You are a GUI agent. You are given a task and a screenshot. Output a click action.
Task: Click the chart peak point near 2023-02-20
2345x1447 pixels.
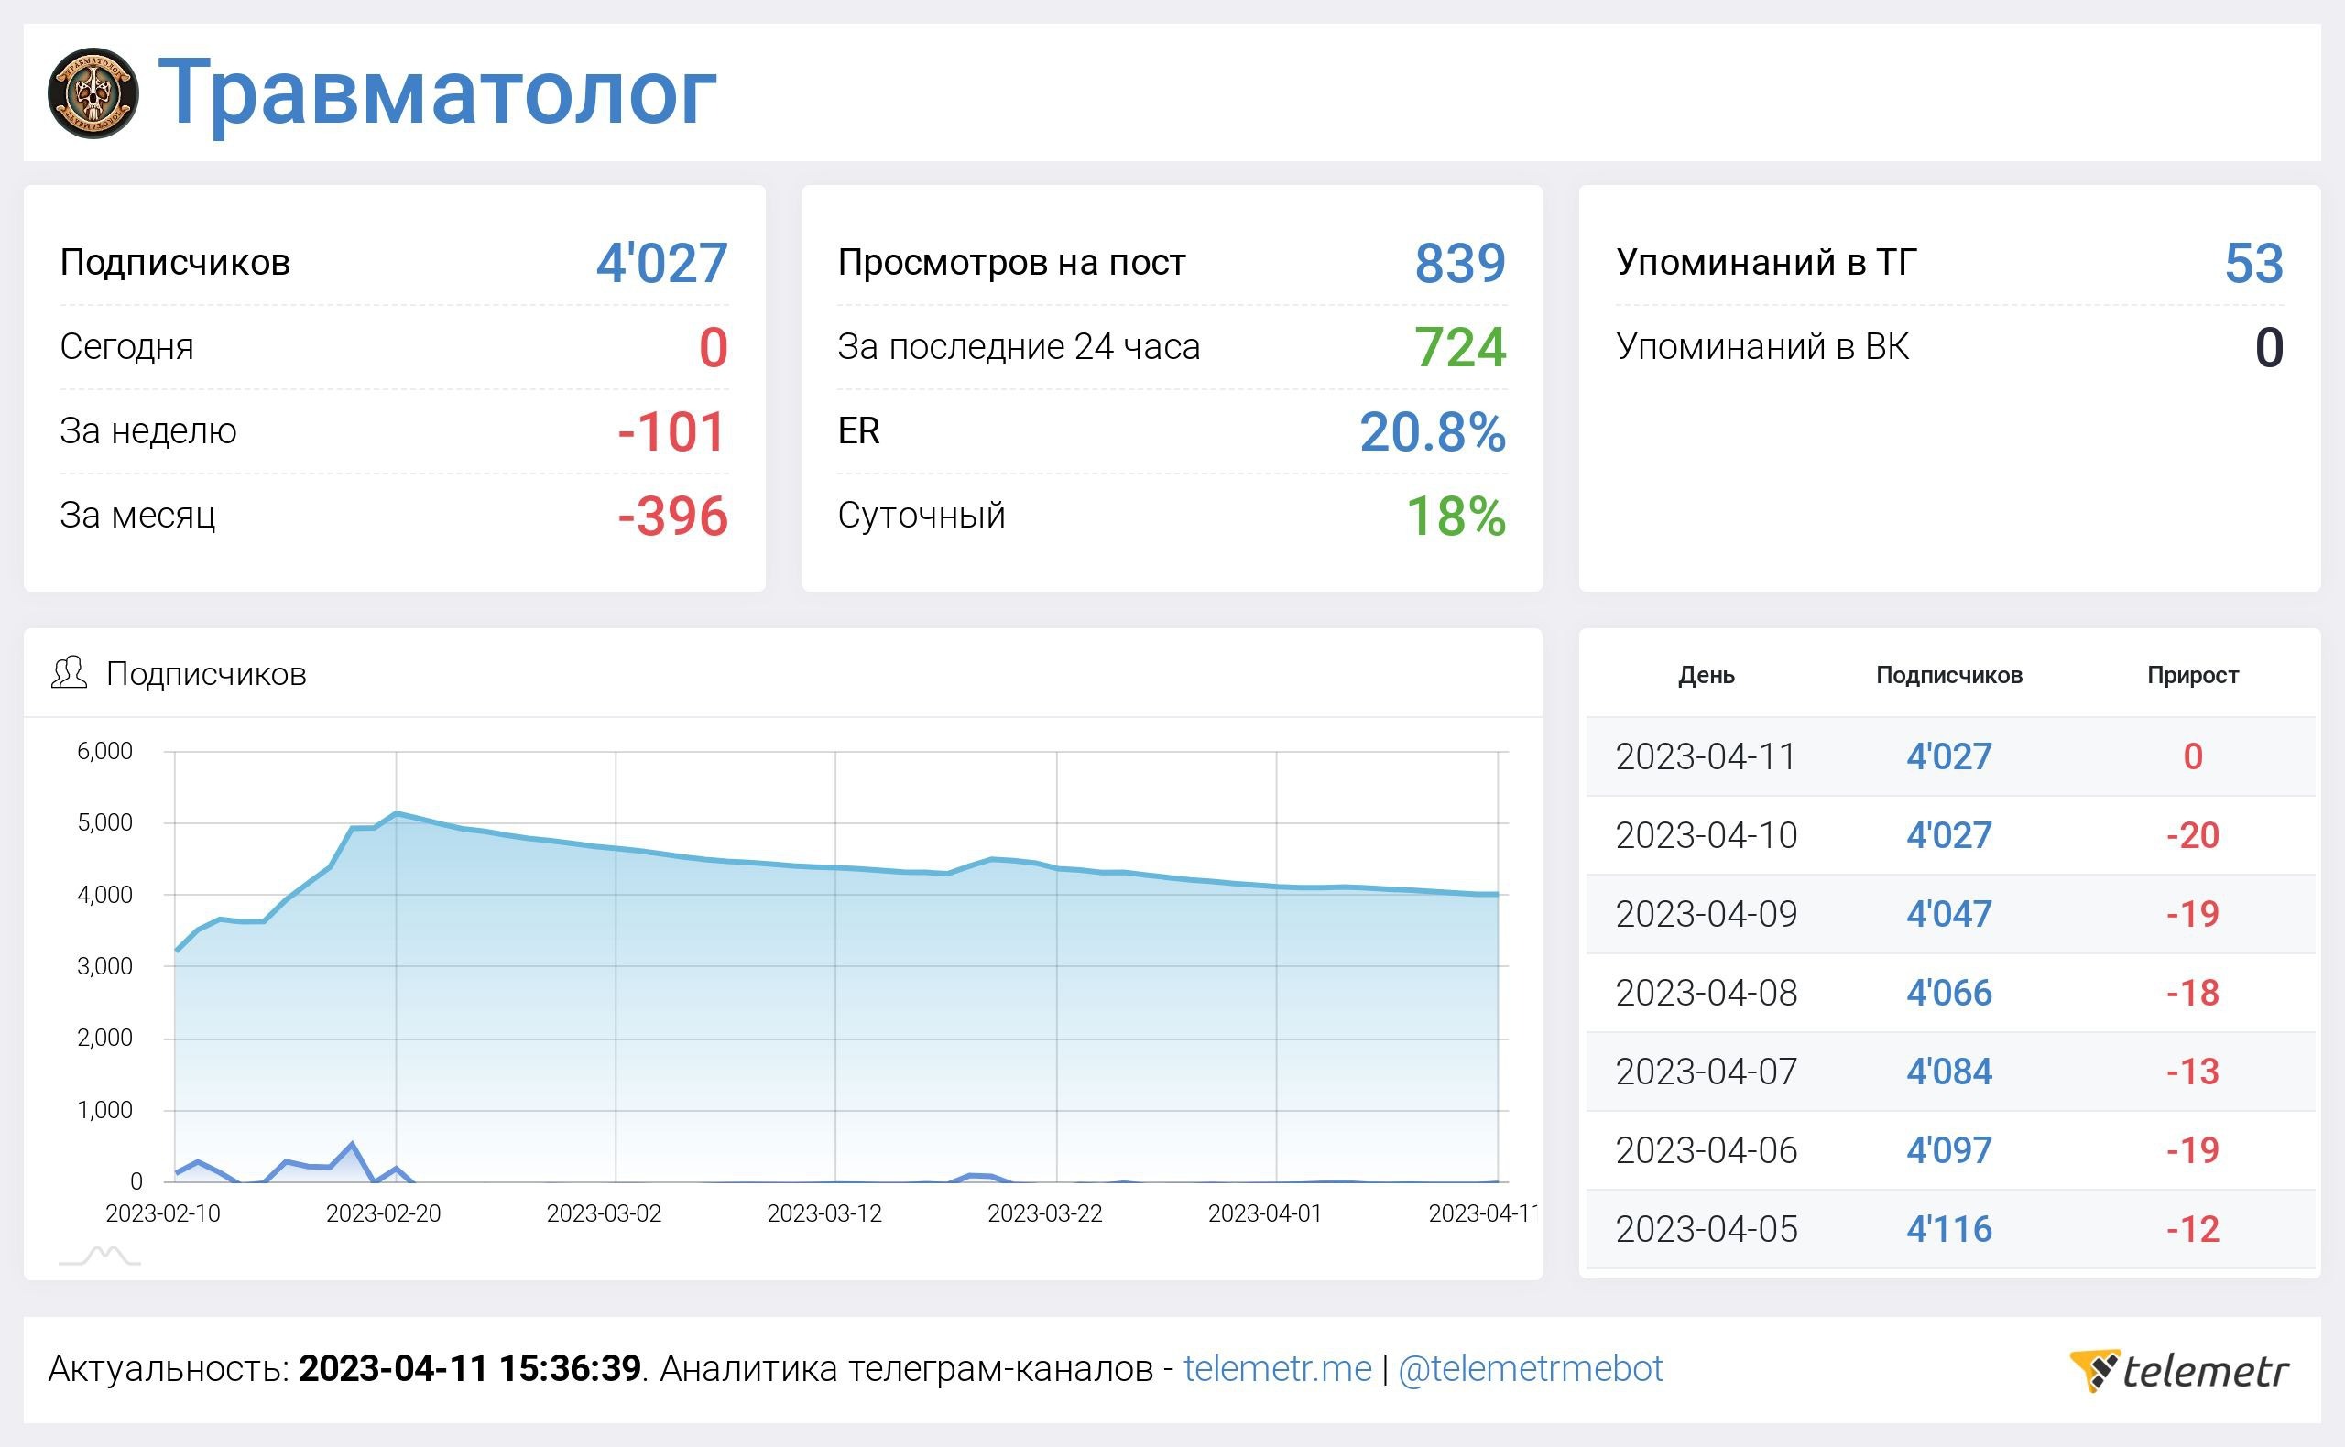point(397,813)
